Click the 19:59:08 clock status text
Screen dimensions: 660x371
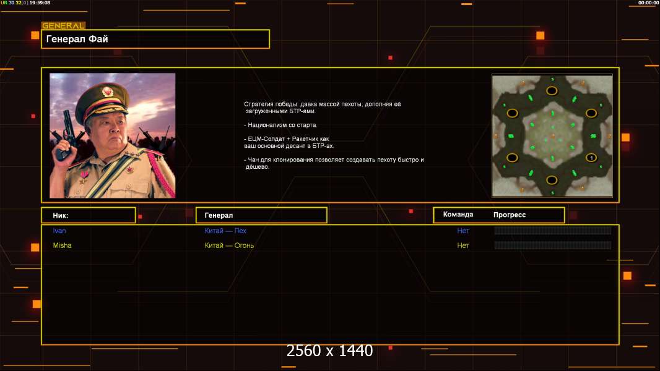pyautogui.click(x=40, y=2)
